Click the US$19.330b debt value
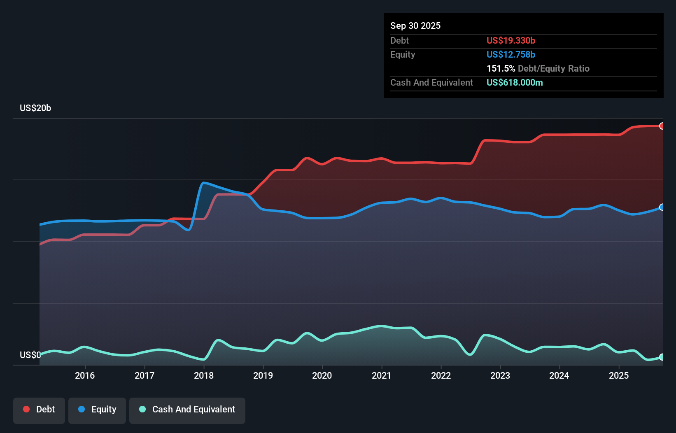The height and width of the screenshot is (433, 676). (511, 40)
